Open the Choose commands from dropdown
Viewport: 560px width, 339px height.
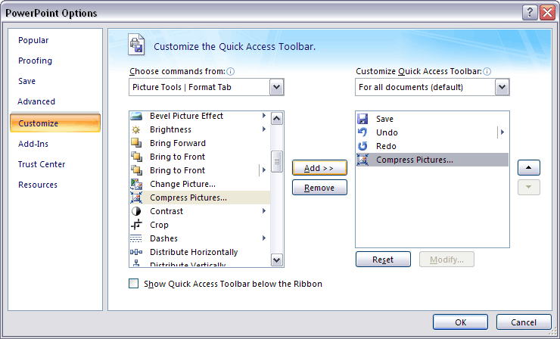[x=277, y=87]
